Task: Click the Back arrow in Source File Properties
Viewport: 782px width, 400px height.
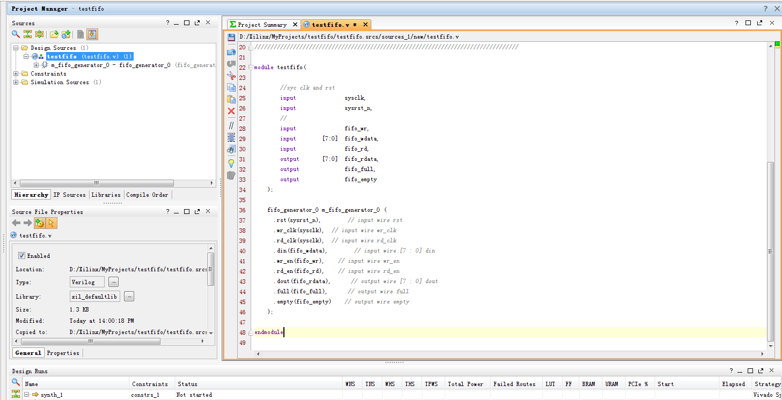Action: [16, 223]
